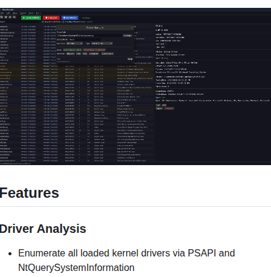The width and height of the screenshot is (271, 277).
Task: Toggle the Show Non-Microsoft Drivers checkbox
Action: pyautogui.click(x=63, y=22)
